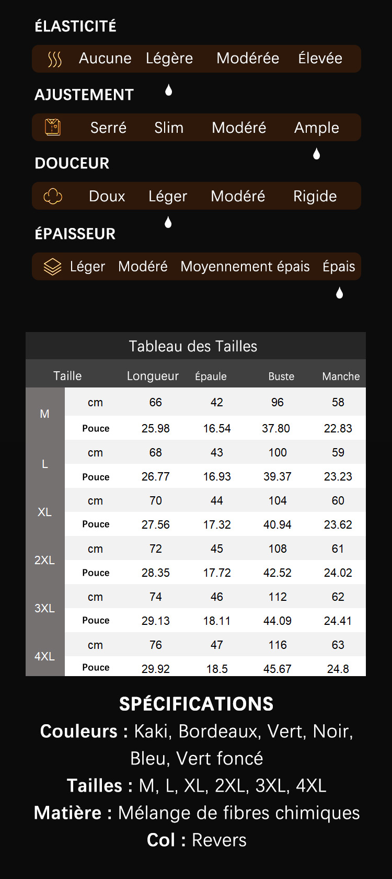Select Rigide in the Douceur row
The width and height of the screenshot is (392, 879).
315,196
